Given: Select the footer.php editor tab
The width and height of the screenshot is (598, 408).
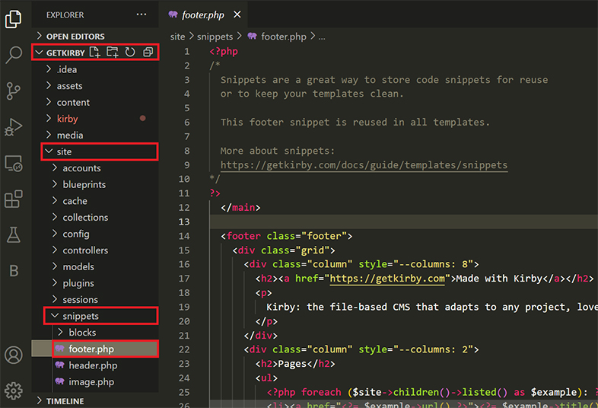Looking at the screenshot, I should coord(203,14).
